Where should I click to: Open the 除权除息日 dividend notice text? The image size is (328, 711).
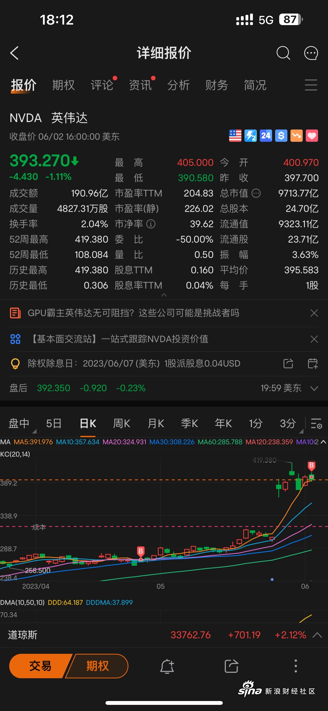coord(134,363)
